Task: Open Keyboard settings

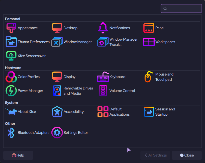Action: tap(103, 77)
